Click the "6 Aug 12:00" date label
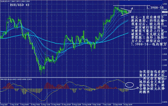The height and width of the screenshot is (106, 168). click(14, 105)
